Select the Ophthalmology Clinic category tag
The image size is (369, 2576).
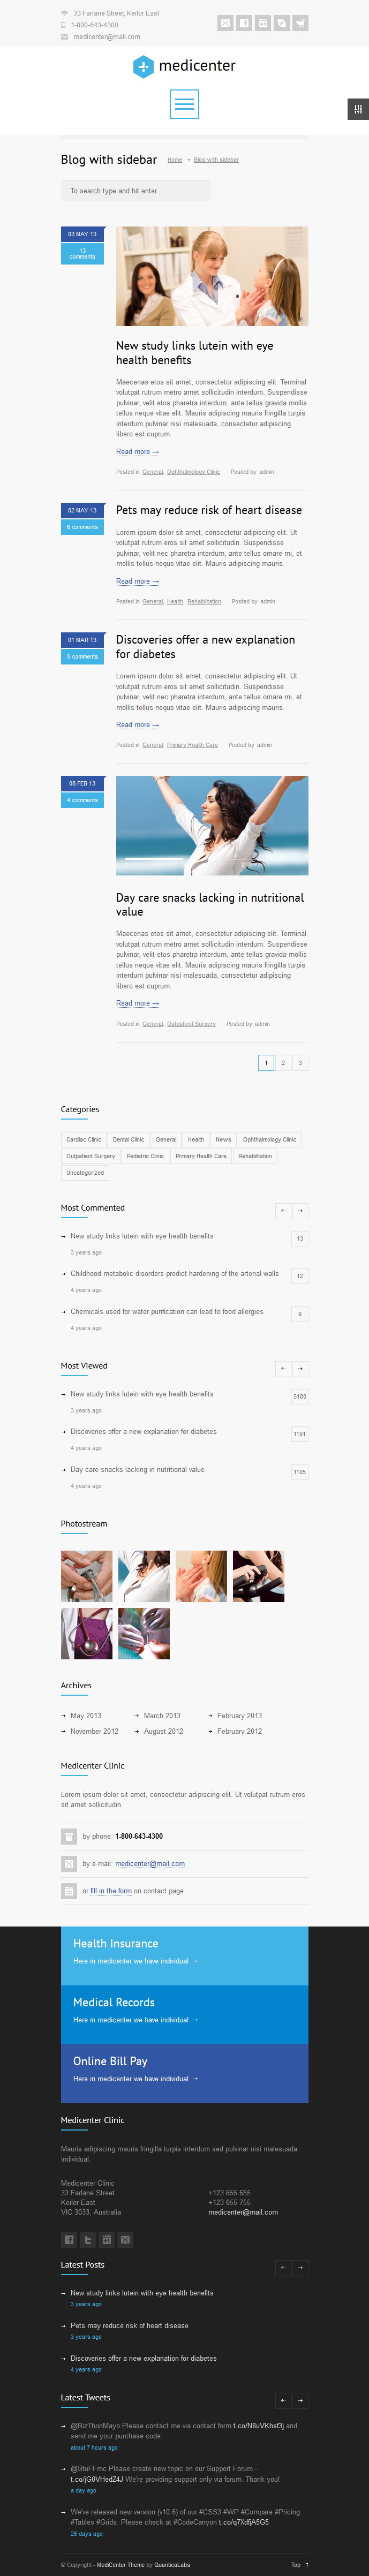270,1139
